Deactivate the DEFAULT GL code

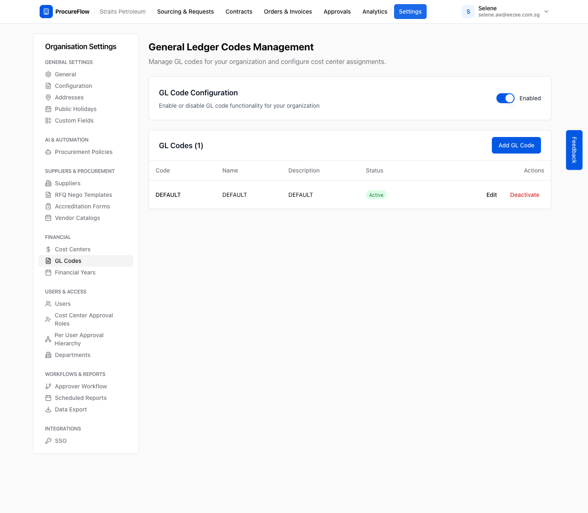tap(524, 195)
